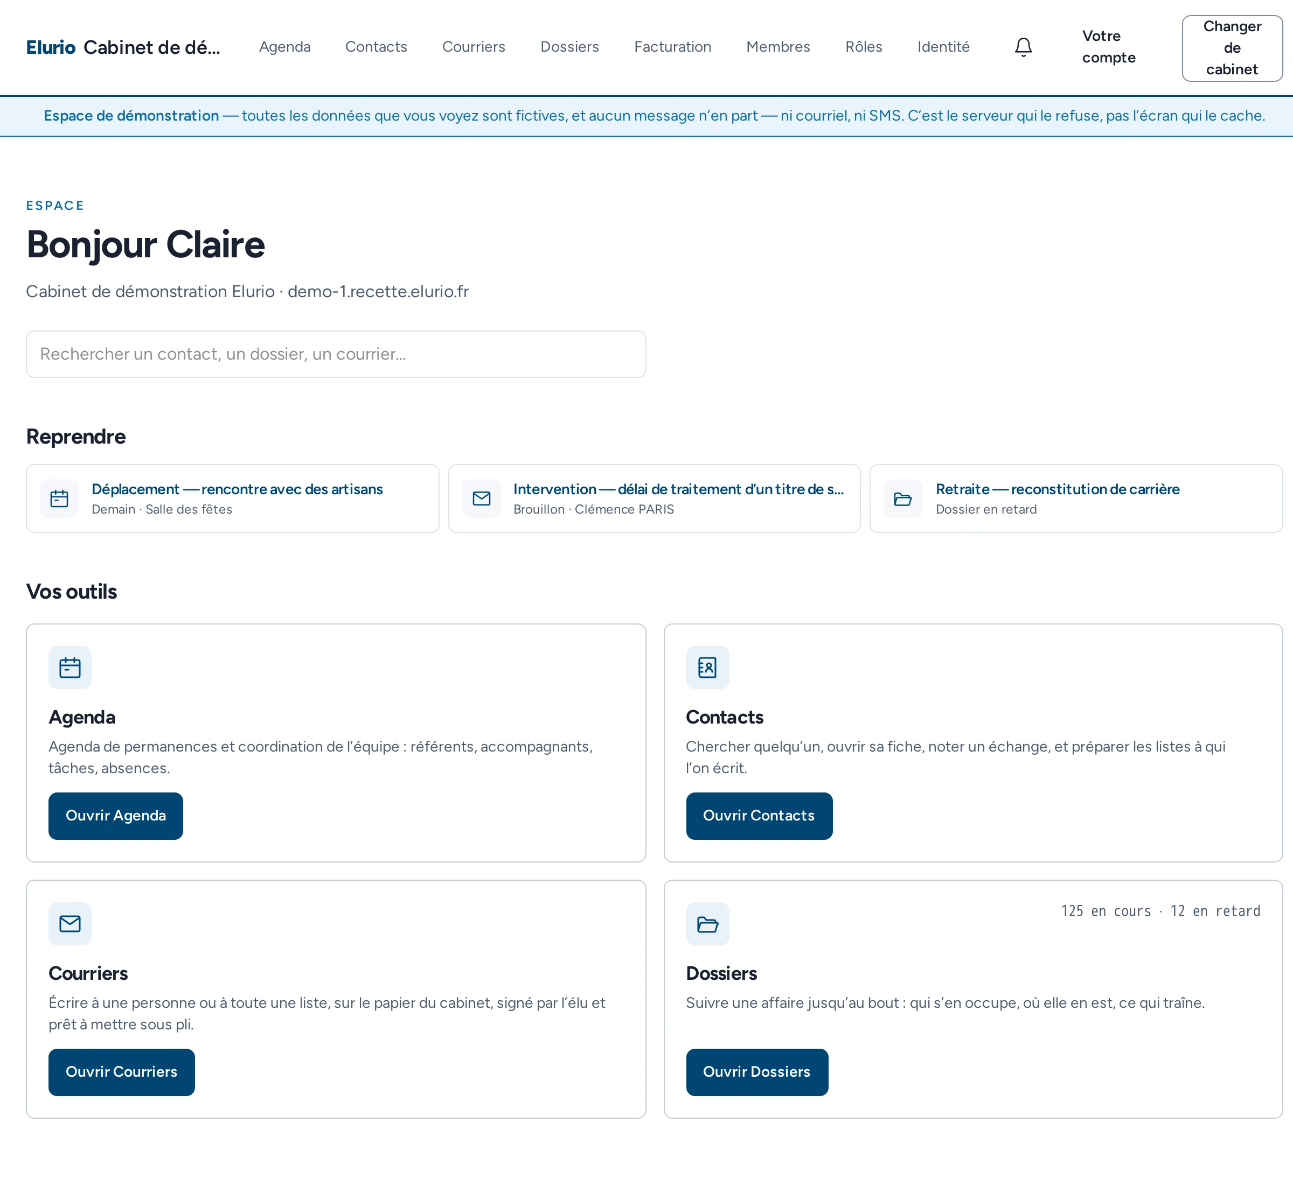Click the Elurio logo link
The width and height of the screenshot is (1293, 1179).
point(51,47)
